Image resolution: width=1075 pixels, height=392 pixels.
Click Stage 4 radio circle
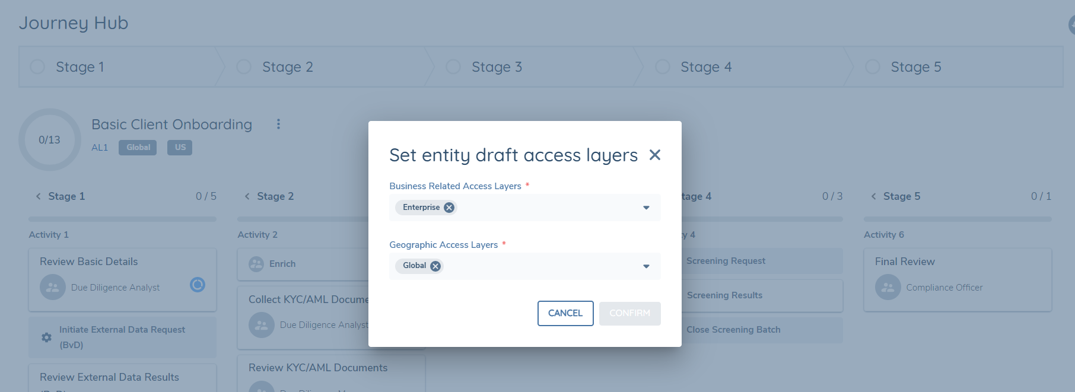click(663, 66)
